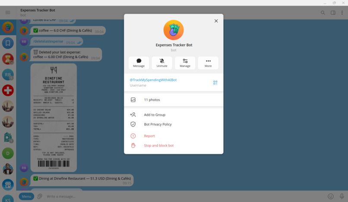Open the three-dot chat options menu
Screen dimensions: 348x202
342,12
